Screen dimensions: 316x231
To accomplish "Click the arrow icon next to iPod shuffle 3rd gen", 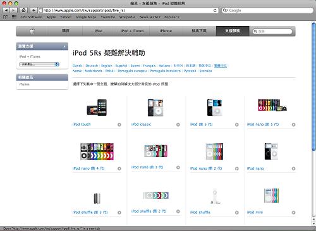I will pyautogui.click(x=119, y=213).
